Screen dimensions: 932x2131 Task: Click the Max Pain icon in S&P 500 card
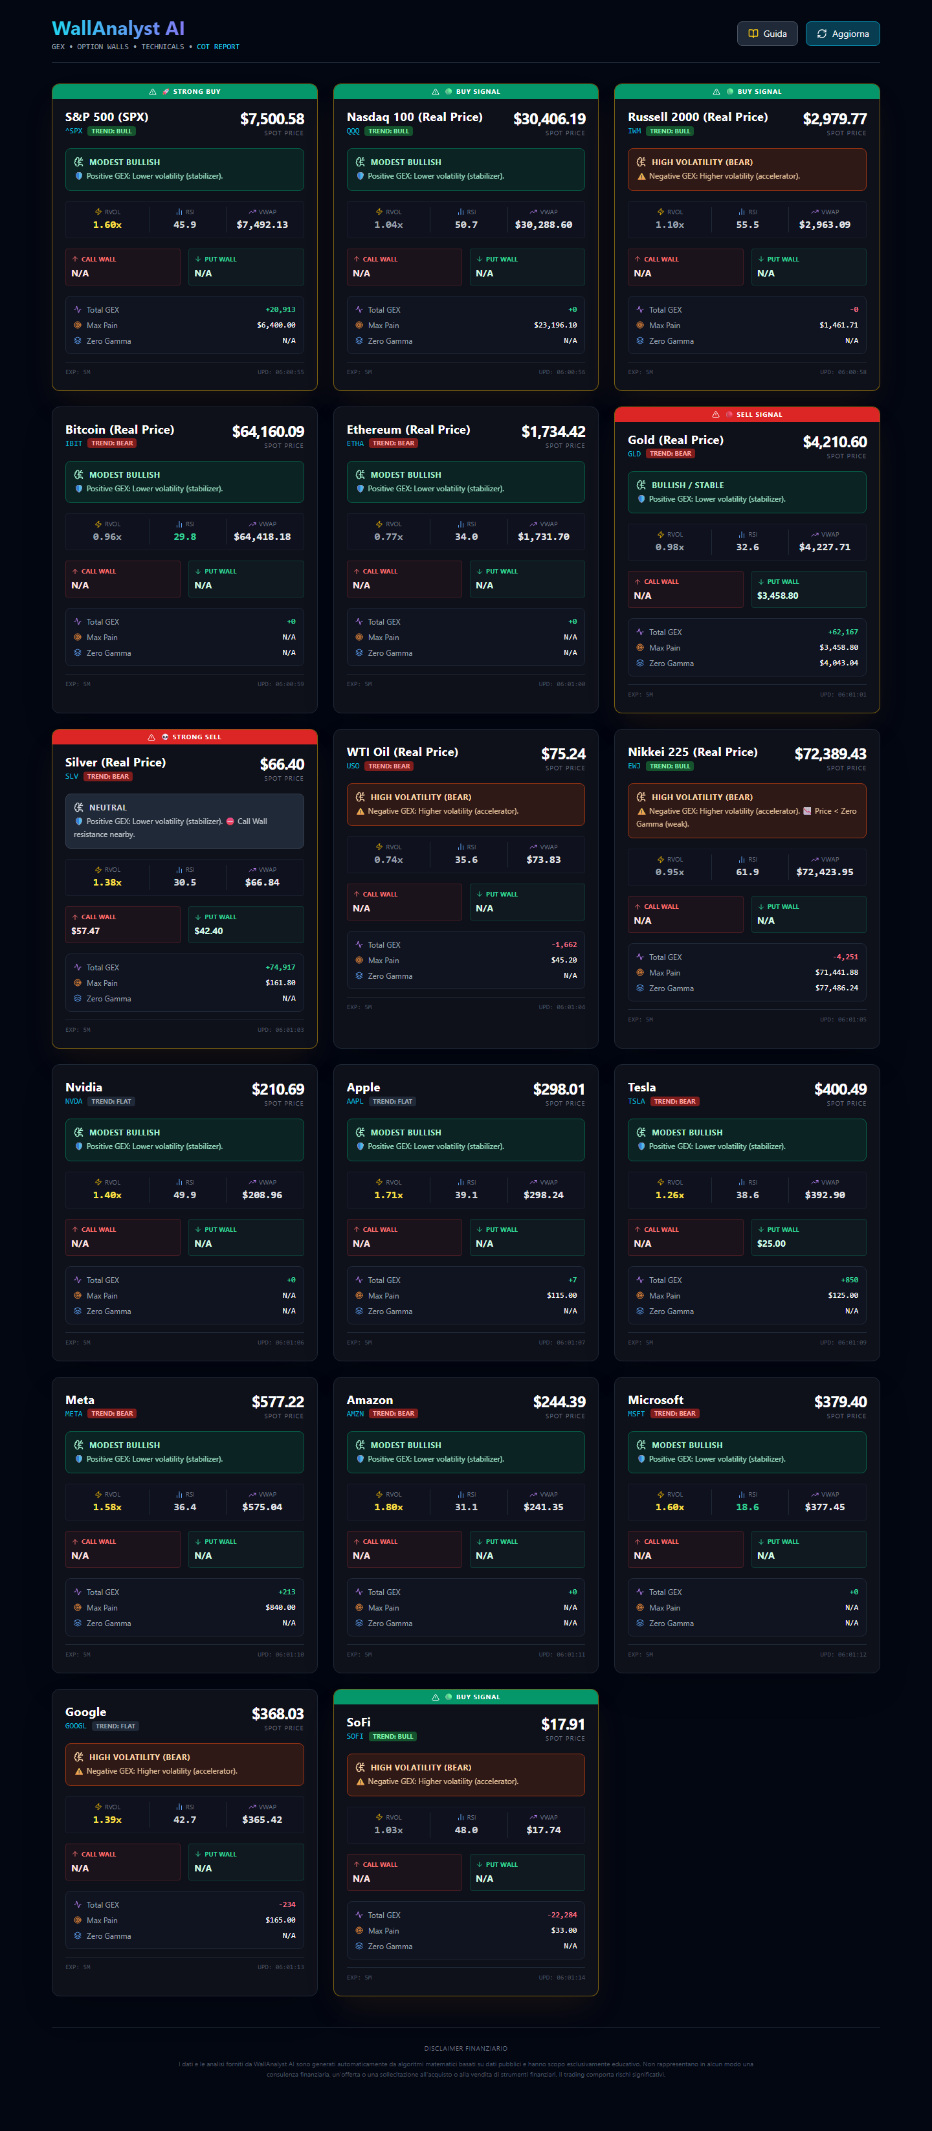point(78,325)
